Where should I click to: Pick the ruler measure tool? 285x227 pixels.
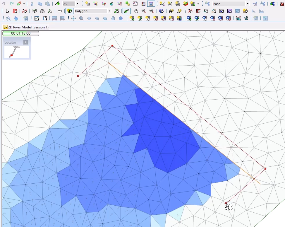click(60, 11)
